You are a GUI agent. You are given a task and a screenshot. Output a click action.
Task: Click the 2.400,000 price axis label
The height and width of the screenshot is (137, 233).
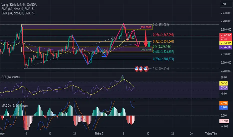pyautogui.click(x=226, y=21)
